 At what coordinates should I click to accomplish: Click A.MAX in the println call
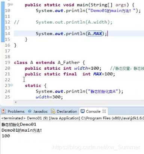click(95, 34)
